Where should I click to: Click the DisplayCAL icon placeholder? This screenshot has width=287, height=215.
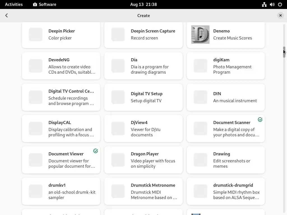click(36, 128)
